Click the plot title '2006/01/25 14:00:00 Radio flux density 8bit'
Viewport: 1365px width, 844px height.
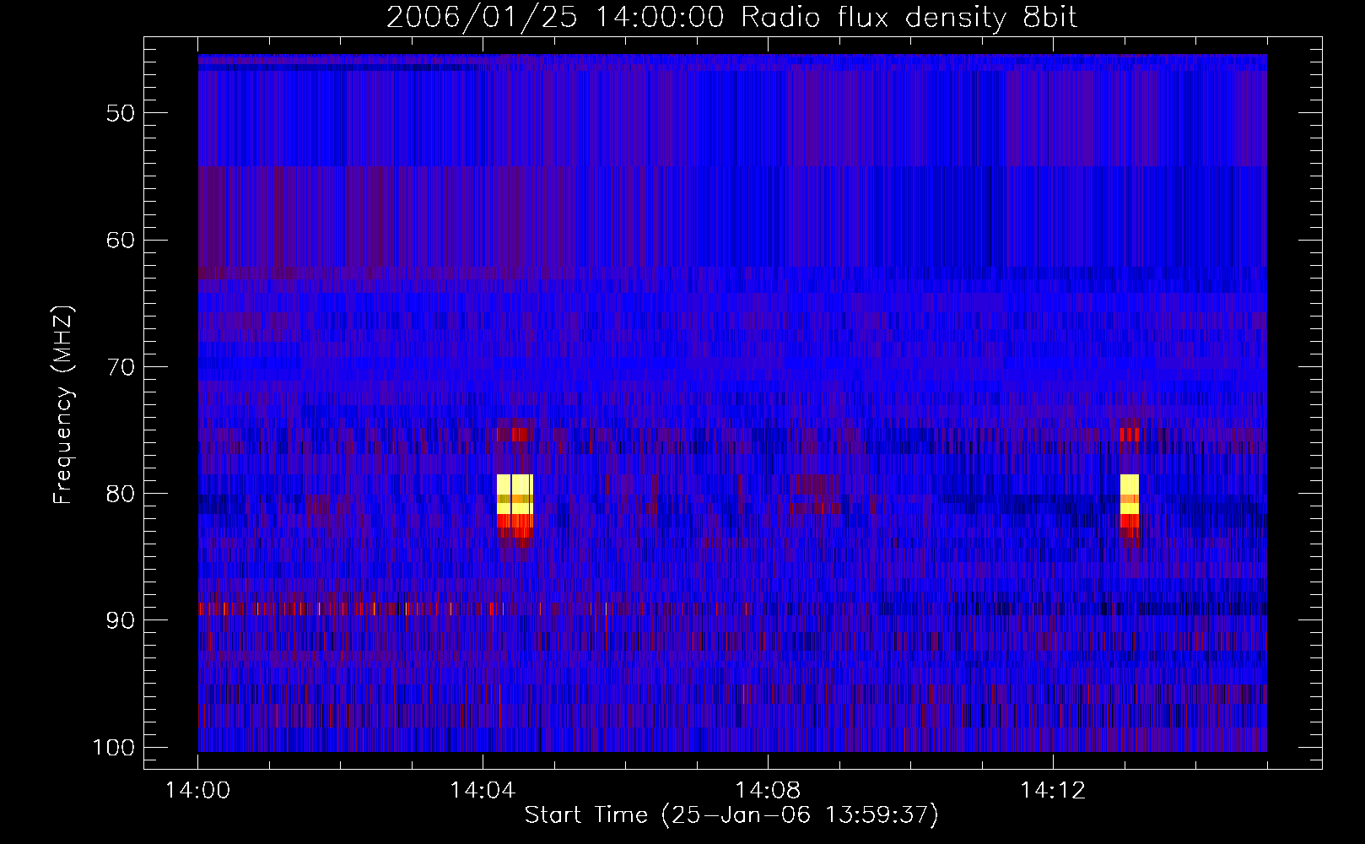731,17
